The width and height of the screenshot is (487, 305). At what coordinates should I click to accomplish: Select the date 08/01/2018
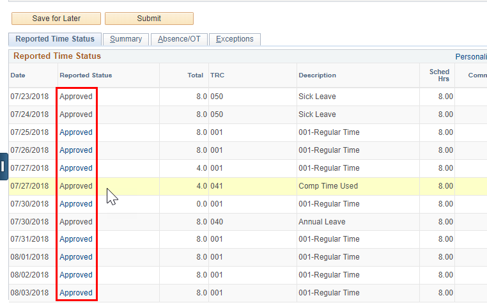pos(29,257)
